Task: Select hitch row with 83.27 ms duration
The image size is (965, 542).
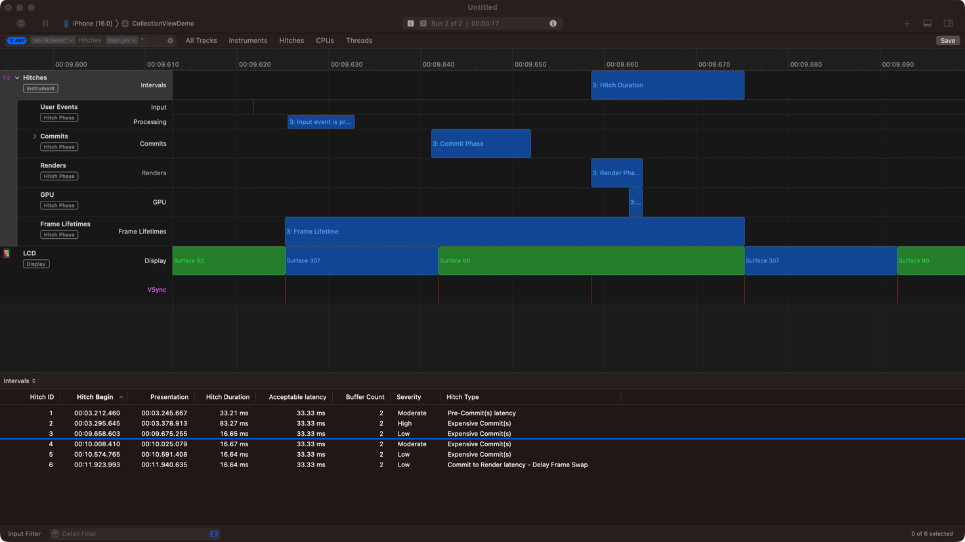Action: pos(482,423)
